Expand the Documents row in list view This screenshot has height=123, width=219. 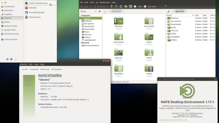(x=167, y=21)
